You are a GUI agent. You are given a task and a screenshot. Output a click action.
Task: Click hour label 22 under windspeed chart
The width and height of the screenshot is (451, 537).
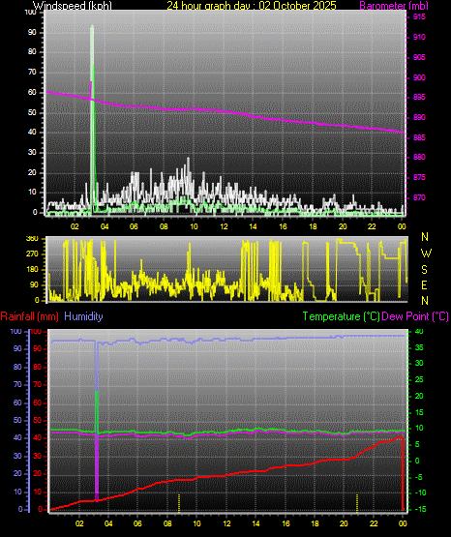click(x=372, y=226)
